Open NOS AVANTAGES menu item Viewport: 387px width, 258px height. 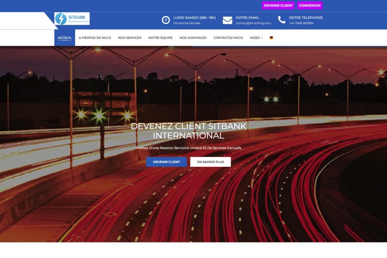(x=193, y=38)
